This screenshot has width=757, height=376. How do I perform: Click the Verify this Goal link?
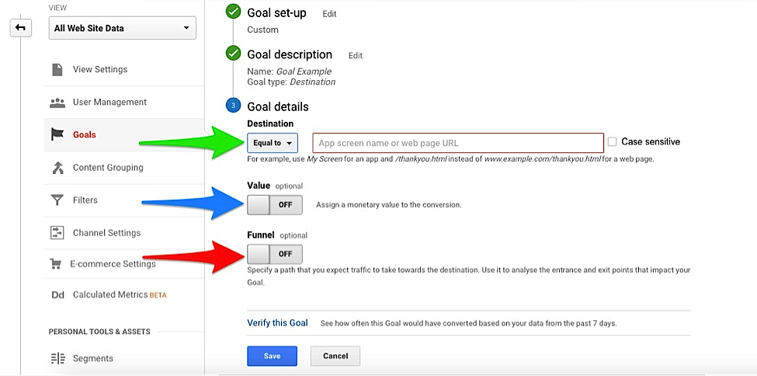coord(277,323)
